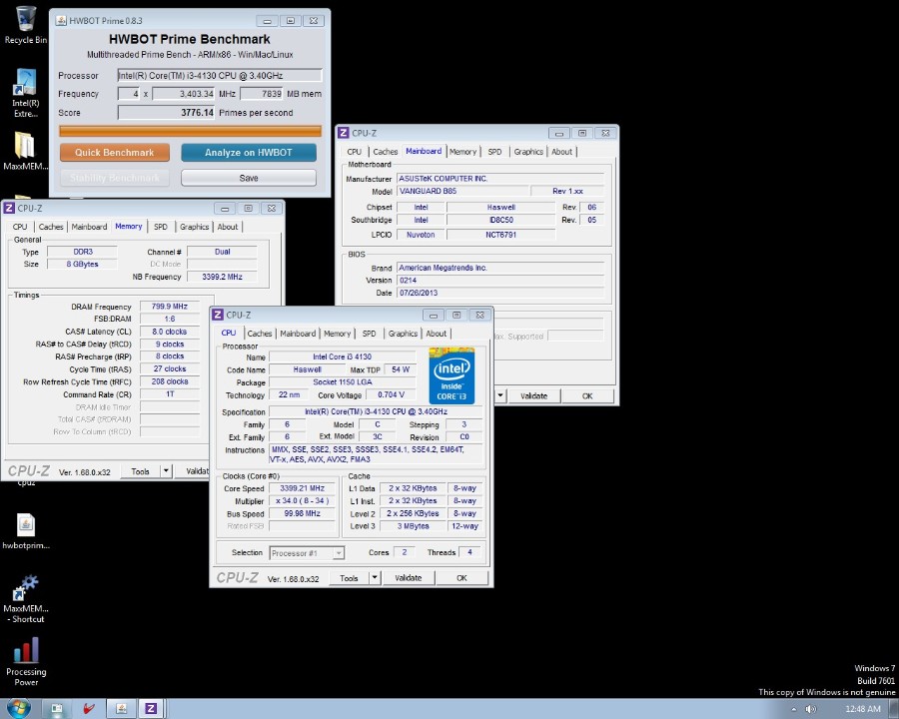This screenshot has width=899, height=719.
Task: Open the Recycle Bin desktop icon
Action: 25,25
